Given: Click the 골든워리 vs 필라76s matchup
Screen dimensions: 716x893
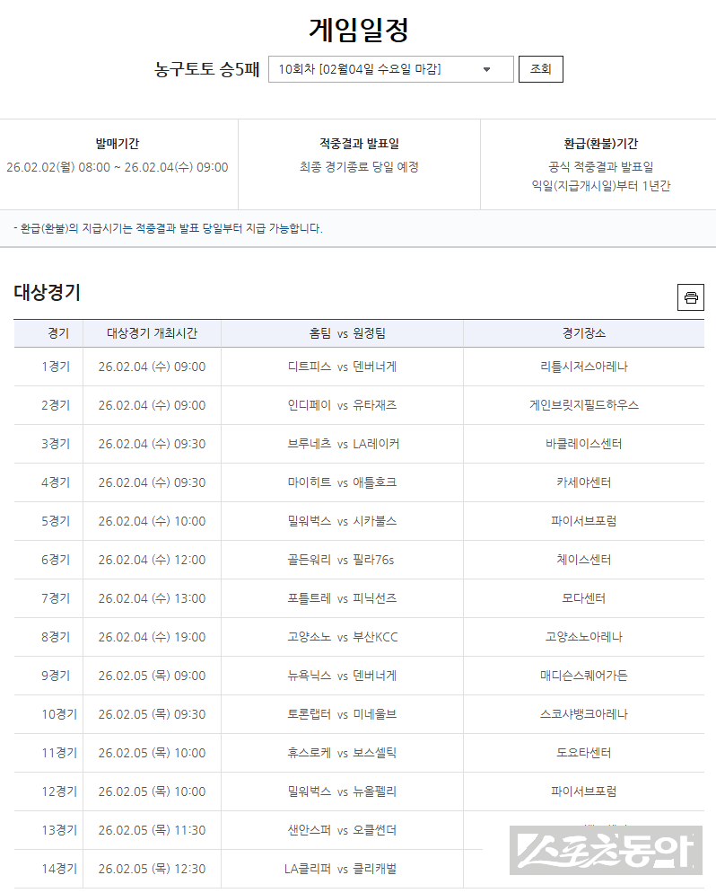Looking at the screenshot, I should (x=342, y=560).
